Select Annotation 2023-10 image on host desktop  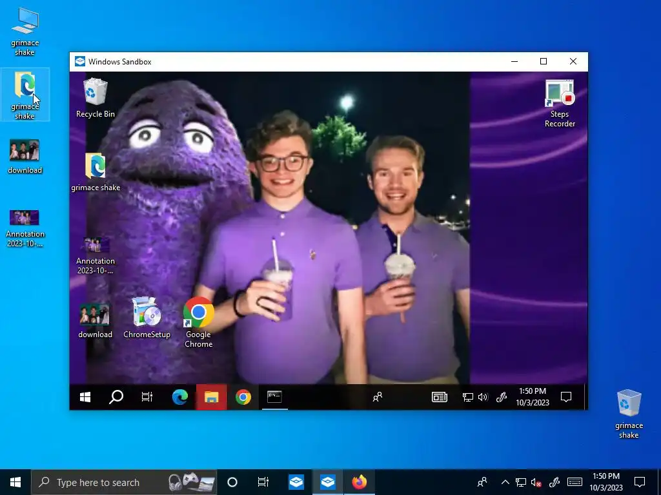(x=25, y=229)
